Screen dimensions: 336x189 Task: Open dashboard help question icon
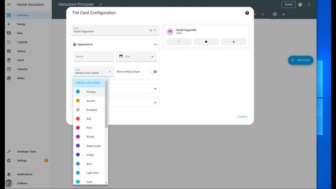[300, 5]
